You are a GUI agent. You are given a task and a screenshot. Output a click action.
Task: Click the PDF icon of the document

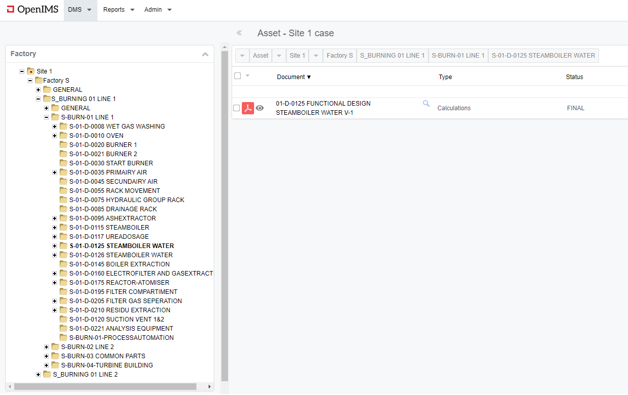(x=248, y=108)
